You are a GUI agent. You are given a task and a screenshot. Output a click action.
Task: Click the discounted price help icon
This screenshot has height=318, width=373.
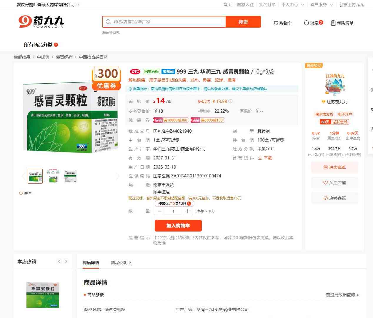pos(230,101)
